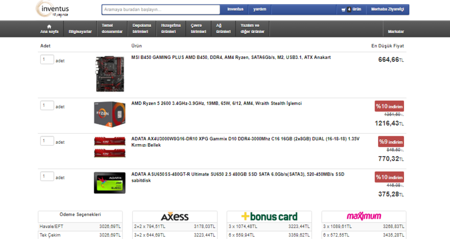Click the inventus logo
Viewport: 450px width, 239px height.
(x=52, y=9)
